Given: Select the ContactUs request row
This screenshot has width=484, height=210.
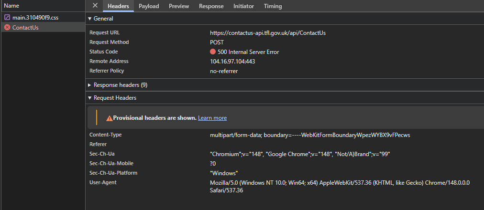Looking at the screenshot, I should [x=43, y=27].
